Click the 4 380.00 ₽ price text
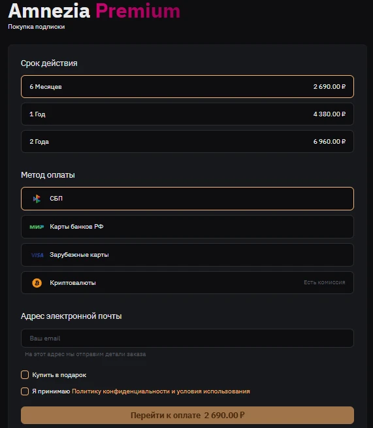The width and height of the screenshot is (373, 428). 329,114
